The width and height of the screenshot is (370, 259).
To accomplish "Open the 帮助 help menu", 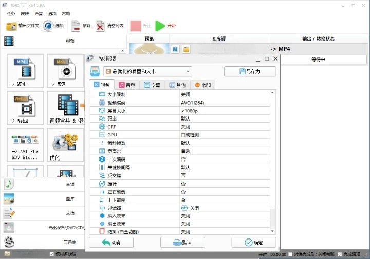I will click(x=66, y=14).
